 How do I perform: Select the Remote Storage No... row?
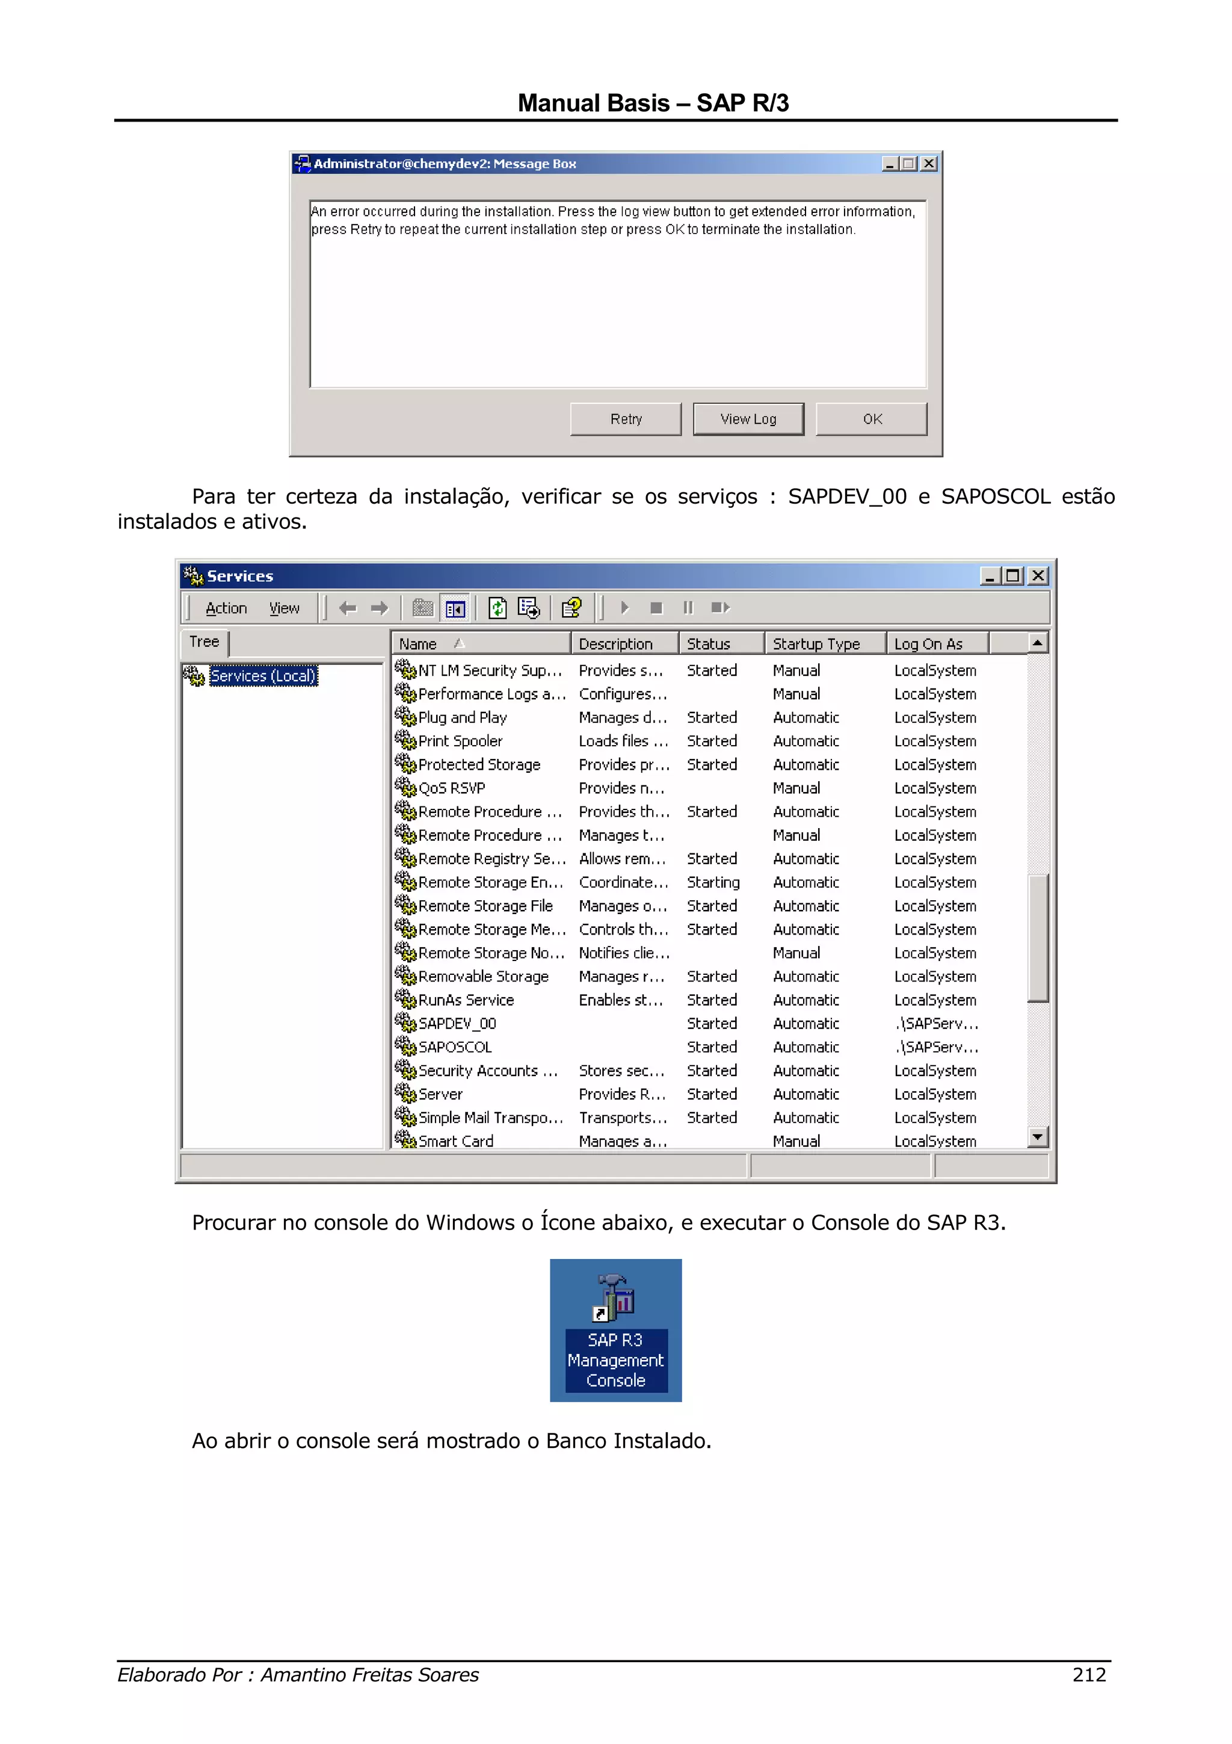tap(710, 953)
